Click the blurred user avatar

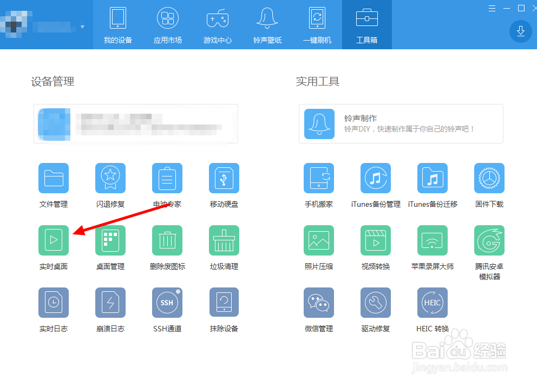(x=14, y=24)
